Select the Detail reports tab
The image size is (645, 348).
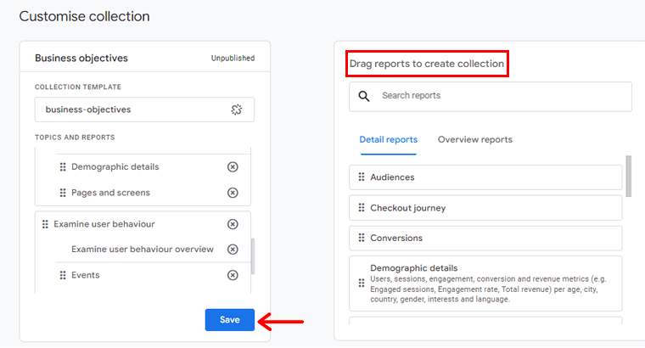pos(388,139)
